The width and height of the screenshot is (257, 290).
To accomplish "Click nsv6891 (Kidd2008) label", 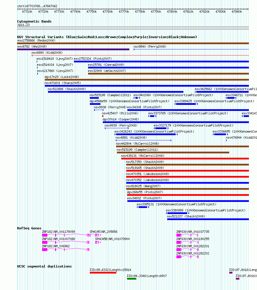I will (x=131, y=137).
